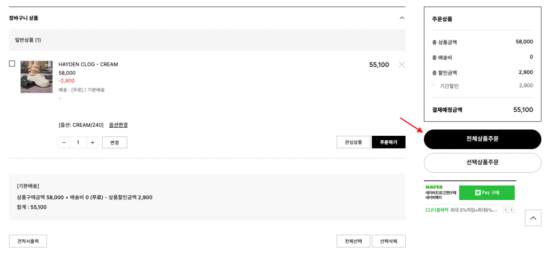The height and width of the screenshot is (254, 548).
Task: Click the HAYDEN CLOG product thumbnail
Action: coord(36,77)
